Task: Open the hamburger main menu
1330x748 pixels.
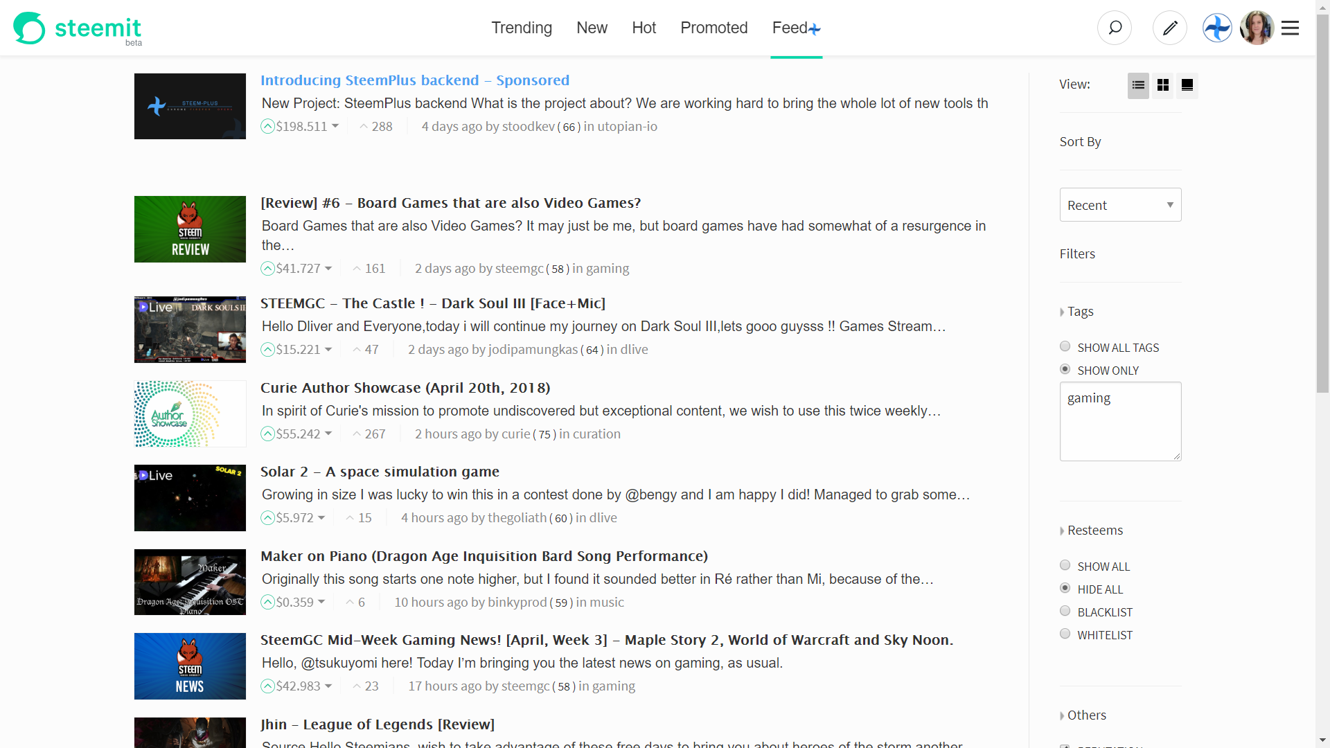Action: (1290, 28)
